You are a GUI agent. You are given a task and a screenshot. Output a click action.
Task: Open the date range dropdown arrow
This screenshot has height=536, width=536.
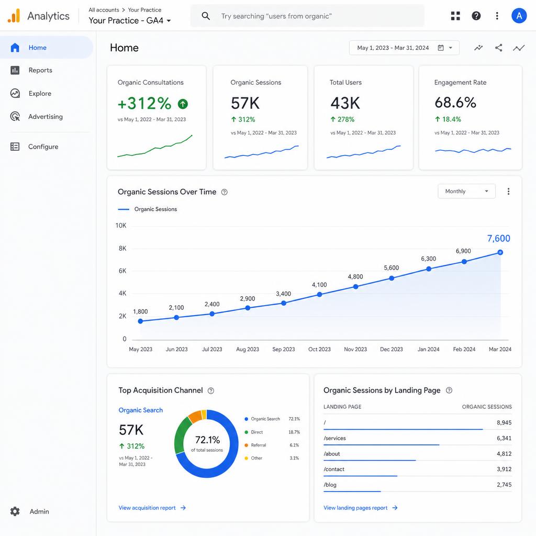(x=451, y=48)
